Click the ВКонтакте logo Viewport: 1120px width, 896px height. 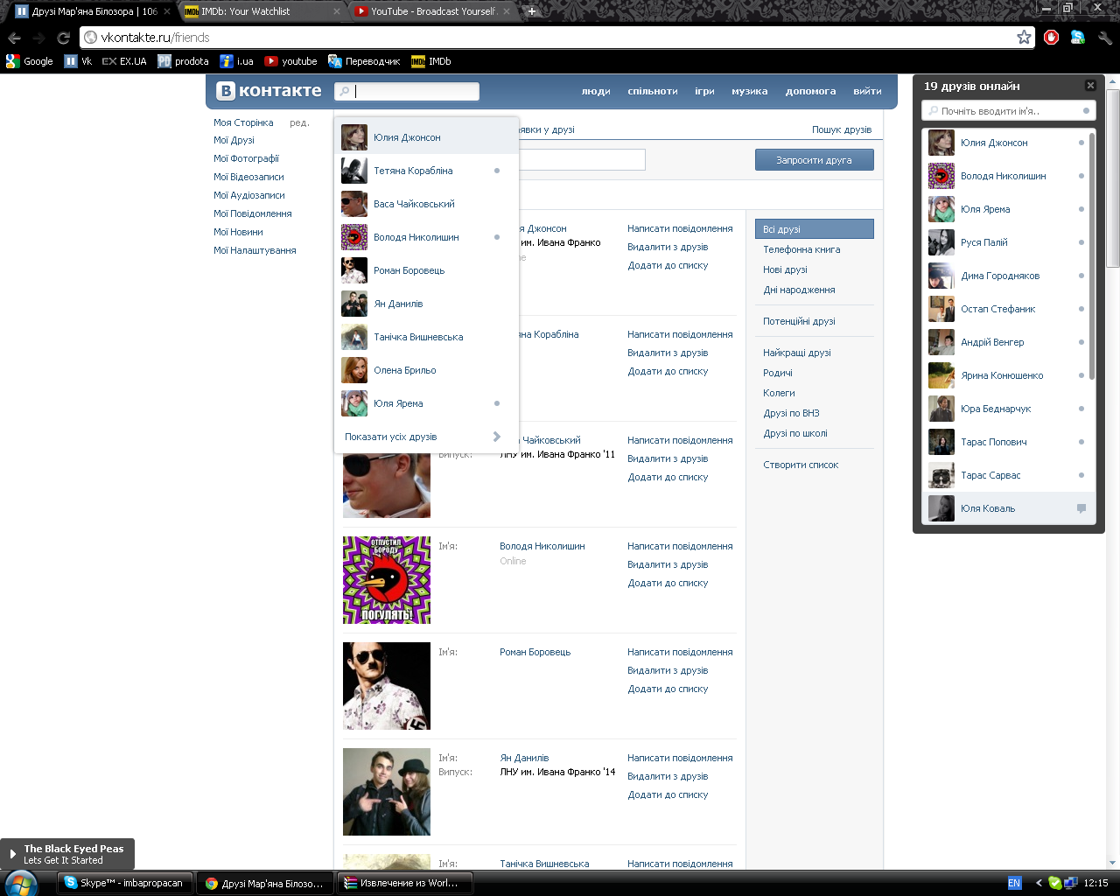point(269,91)
